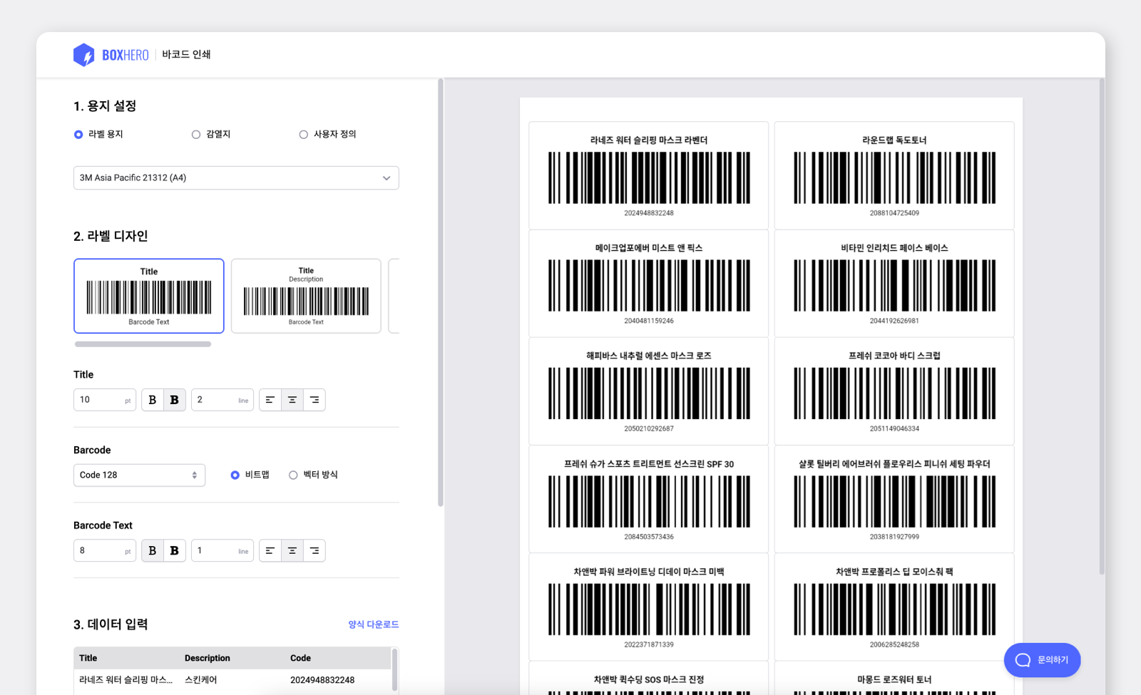This screenshot has height=695, width=1141.
Task: Set Title font to regular weight B
Action: (x=152, y=400)
